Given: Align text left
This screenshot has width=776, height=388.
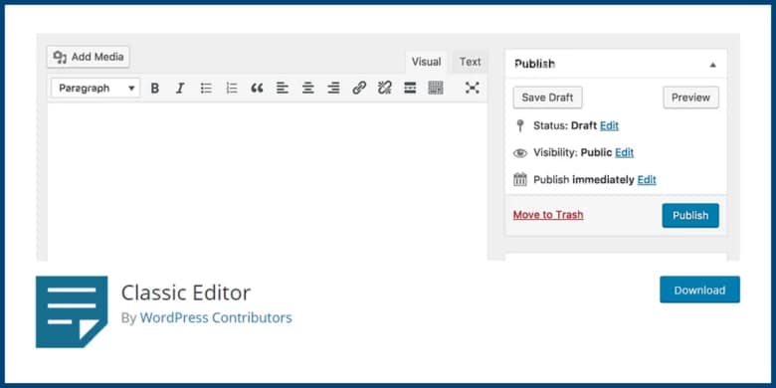Looking at the screenshot, I should (283, 89).
